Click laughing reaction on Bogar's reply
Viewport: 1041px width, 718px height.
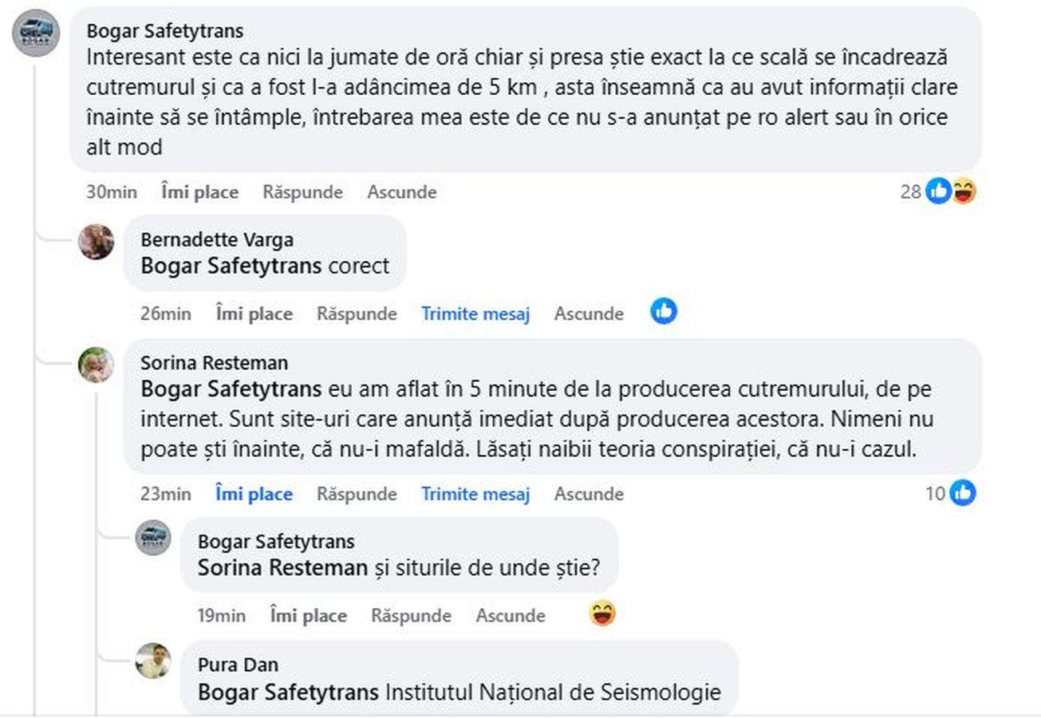click(602, 614)
